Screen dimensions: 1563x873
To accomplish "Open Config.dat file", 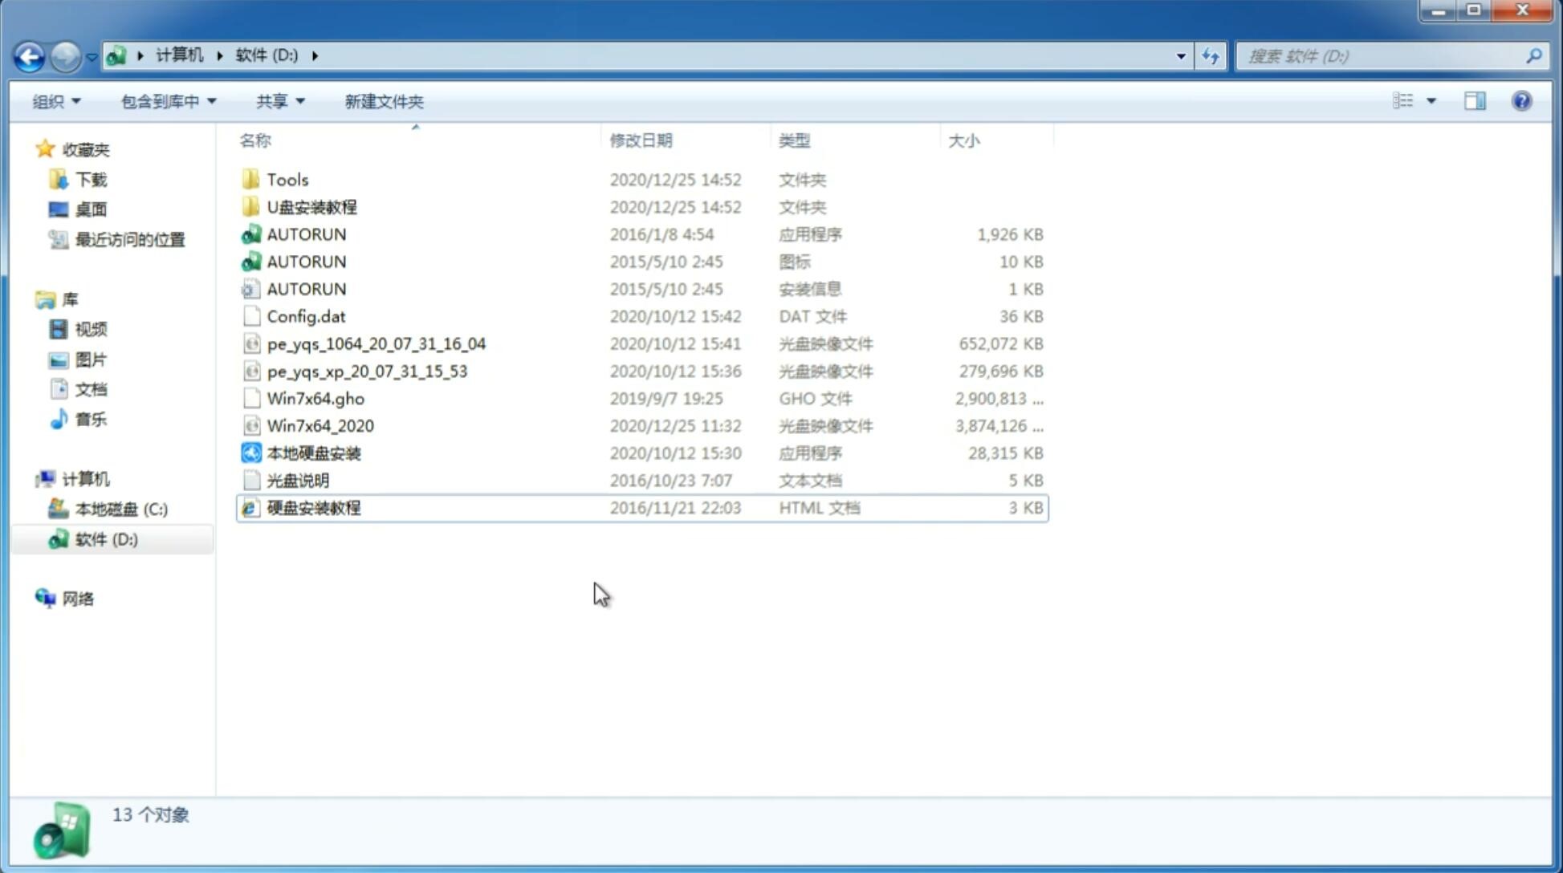I will [x=306, y=315].
